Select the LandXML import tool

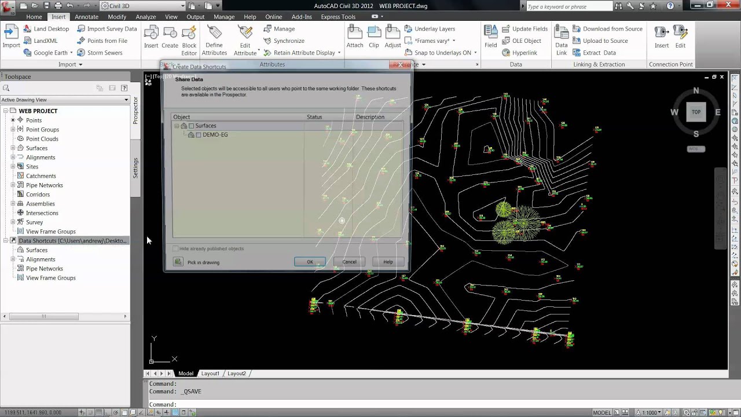pyautogui.click(x=40, y=41)
